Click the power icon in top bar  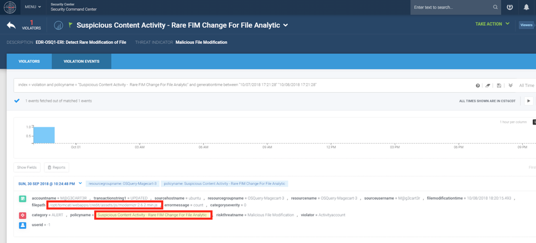point(510,7)
